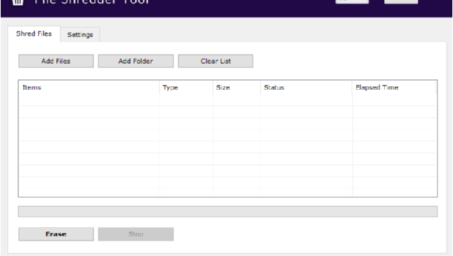Select the Size column header
The height and width of the screenshot is (256, 453).
237,88
